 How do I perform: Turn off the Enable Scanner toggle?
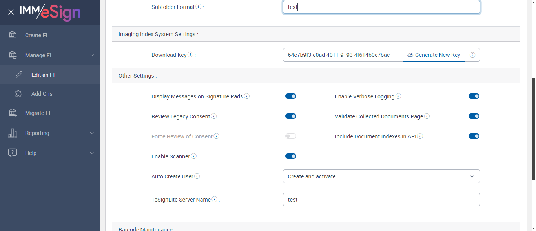[x=291, y=156]
